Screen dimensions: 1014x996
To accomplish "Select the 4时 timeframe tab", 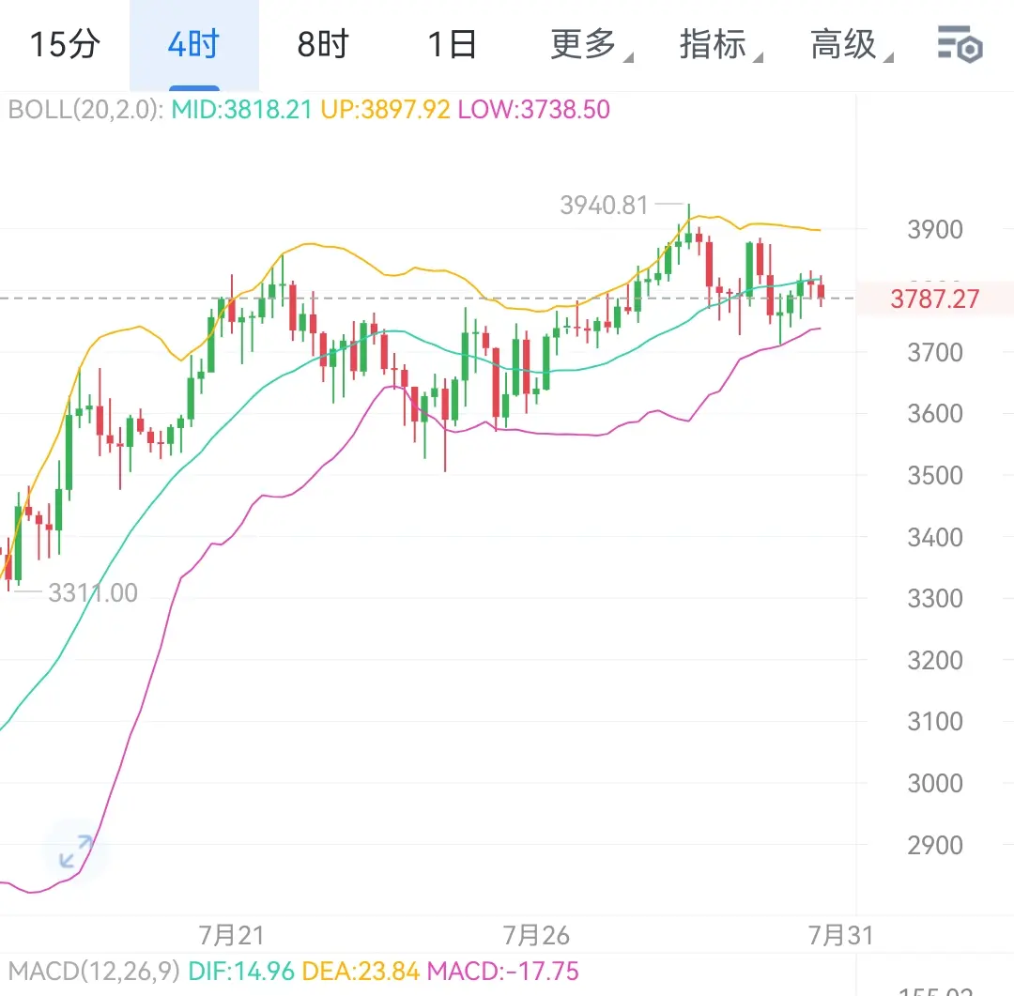I will (x=194, y=45).
